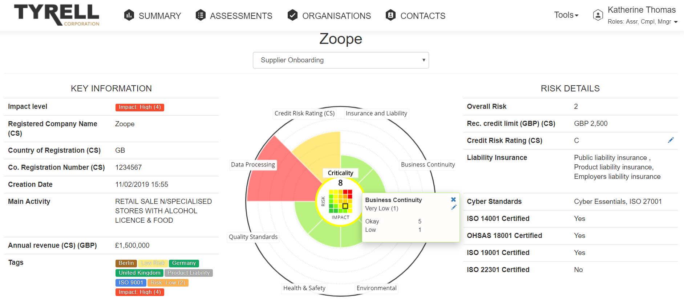
Task: Click the United Kingdom tag
Action: 139,273
